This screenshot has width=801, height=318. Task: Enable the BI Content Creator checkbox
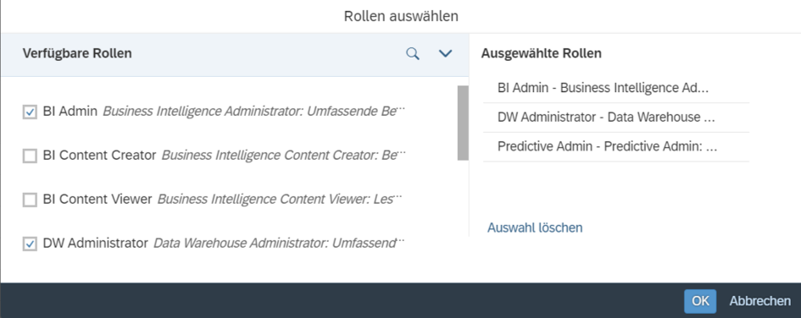pos(31,156)
